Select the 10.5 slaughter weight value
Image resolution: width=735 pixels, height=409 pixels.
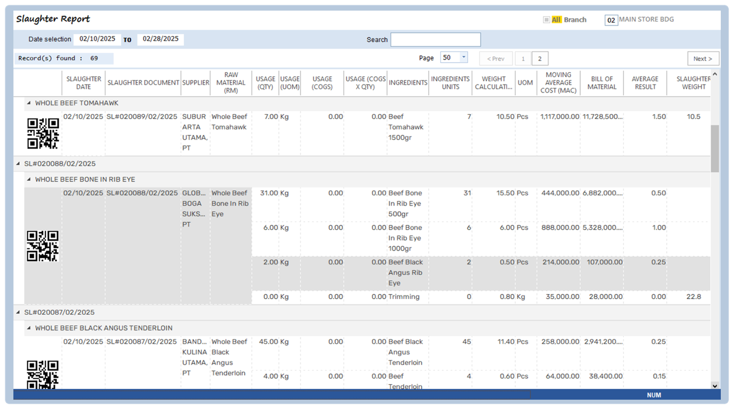pos(694,117)
